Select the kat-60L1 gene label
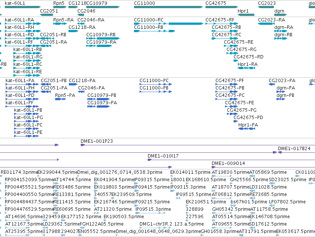This screenshot has height=237, width=315. pyautogui.click(x=15, y=3)
